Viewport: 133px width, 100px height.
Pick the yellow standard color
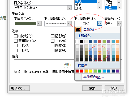91,71
